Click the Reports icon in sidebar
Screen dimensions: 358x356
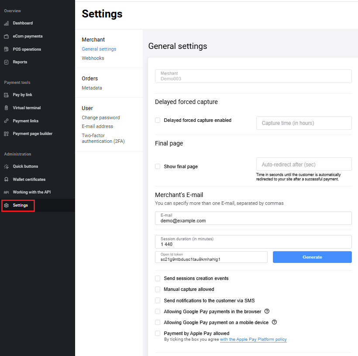6,62
